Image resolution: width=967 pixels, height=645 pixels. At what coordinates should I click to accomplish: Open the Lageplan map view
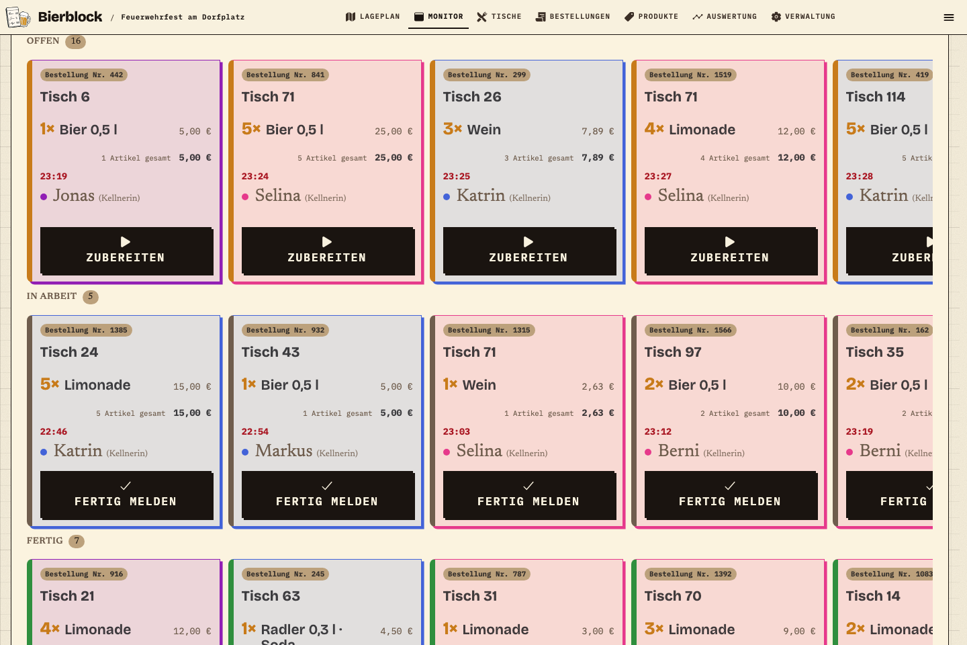(x=373, y=17)
